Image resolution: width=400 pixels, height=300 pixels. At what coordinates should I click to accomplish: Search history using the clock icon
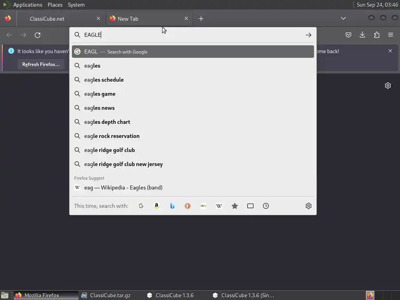point(266,206)
